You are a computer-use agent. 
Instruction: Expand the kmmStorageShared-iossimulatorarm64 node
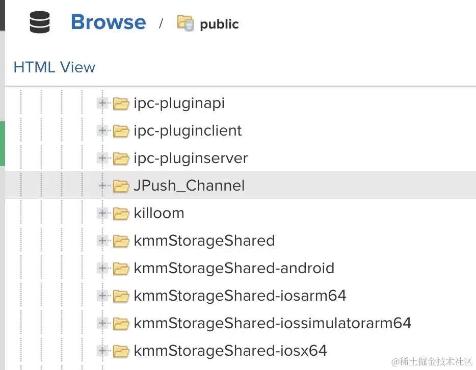tap(103, 324)
